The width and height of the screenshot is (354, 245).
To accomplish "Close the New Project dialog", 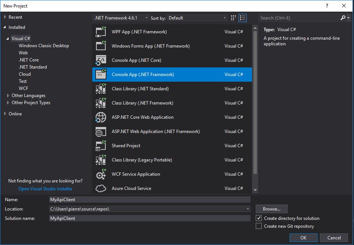I will 343,6.
